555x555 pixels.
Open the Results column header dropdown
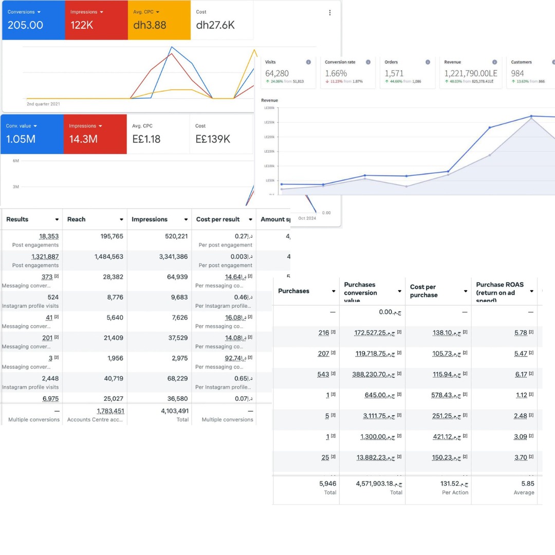tap(57, 219)
